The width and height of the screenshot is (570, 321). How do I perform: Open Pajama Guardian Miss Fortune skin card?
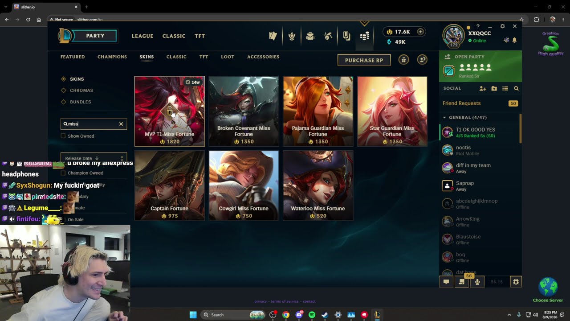pos(318,111)
